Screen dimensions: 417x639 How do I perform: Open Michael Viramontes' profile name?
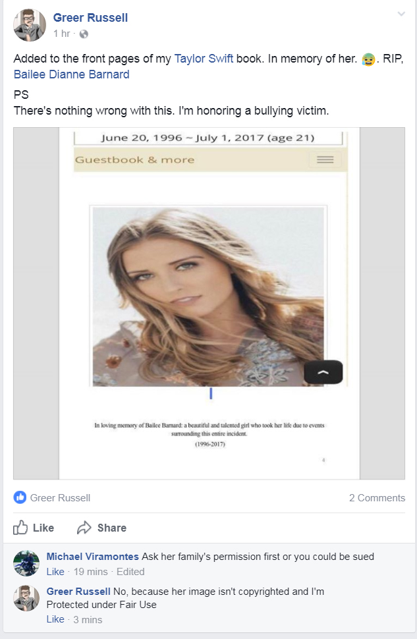[x=92, y=557]
